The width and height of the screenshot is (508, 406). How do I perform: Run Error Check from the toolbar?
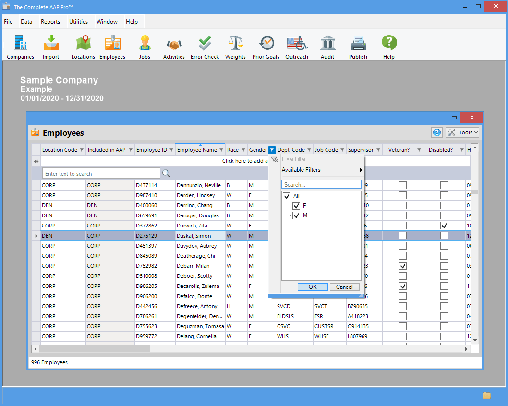pyautogui.click(x=205, y=47)
